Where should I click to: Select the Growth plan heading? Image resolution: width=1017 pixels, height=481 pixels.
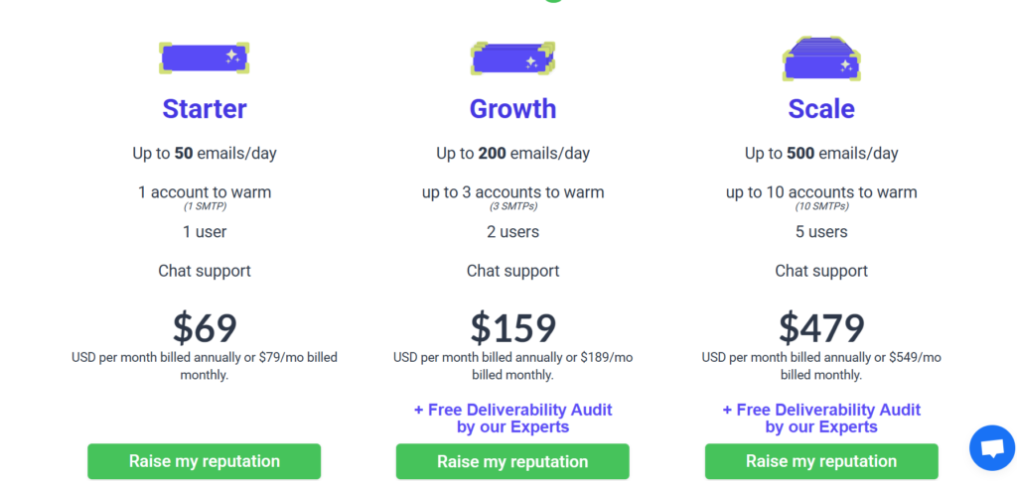click(x=513, y=109)
